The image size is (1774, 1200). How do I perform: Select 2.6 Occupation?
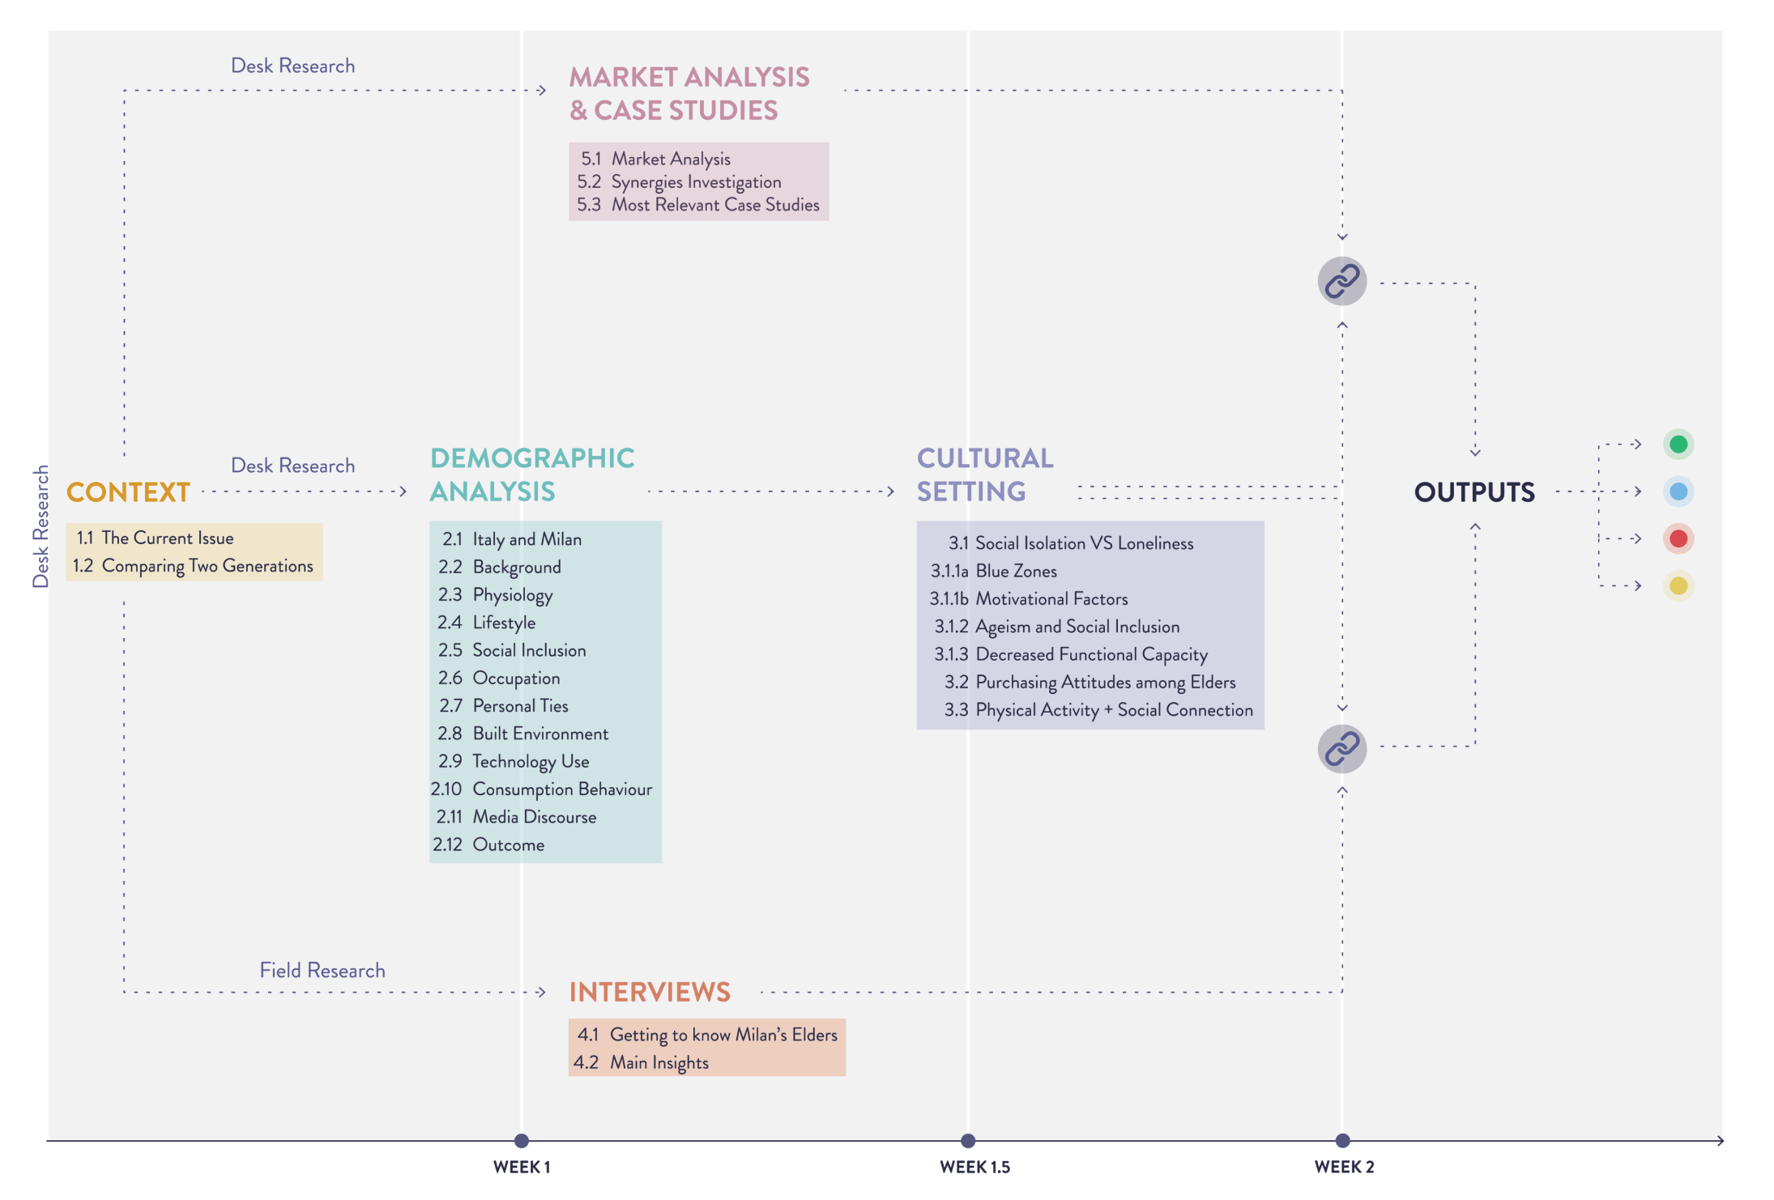click(498, 678)
